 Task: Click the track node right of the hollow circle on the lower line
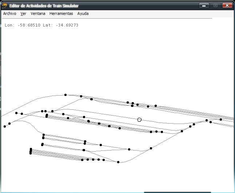click(151, 132)
